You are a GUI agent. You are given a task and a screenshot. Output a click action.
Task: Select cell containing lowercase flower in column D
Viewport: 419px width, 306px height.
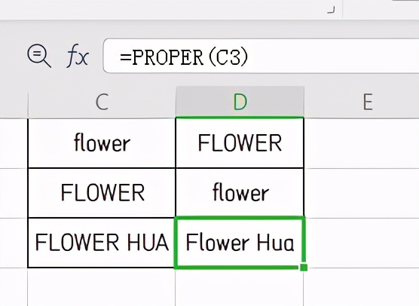240,193
